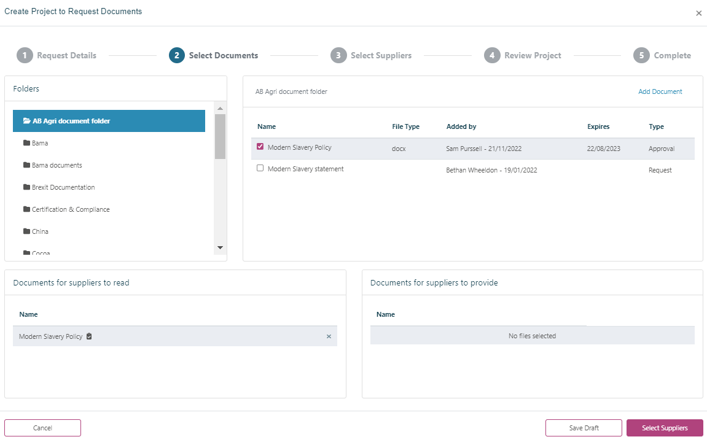Click the Bama folder icon
This screenshot has height=442, width=707.
(x=26, y=143)
